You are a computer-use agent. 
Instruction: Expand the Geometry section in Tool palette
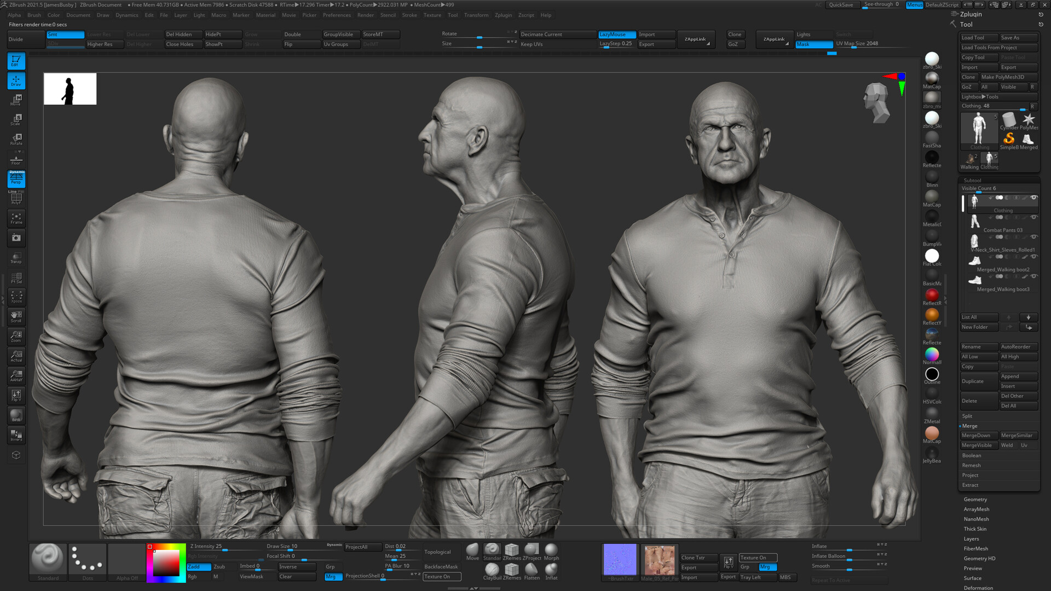(x=975, y=499)
